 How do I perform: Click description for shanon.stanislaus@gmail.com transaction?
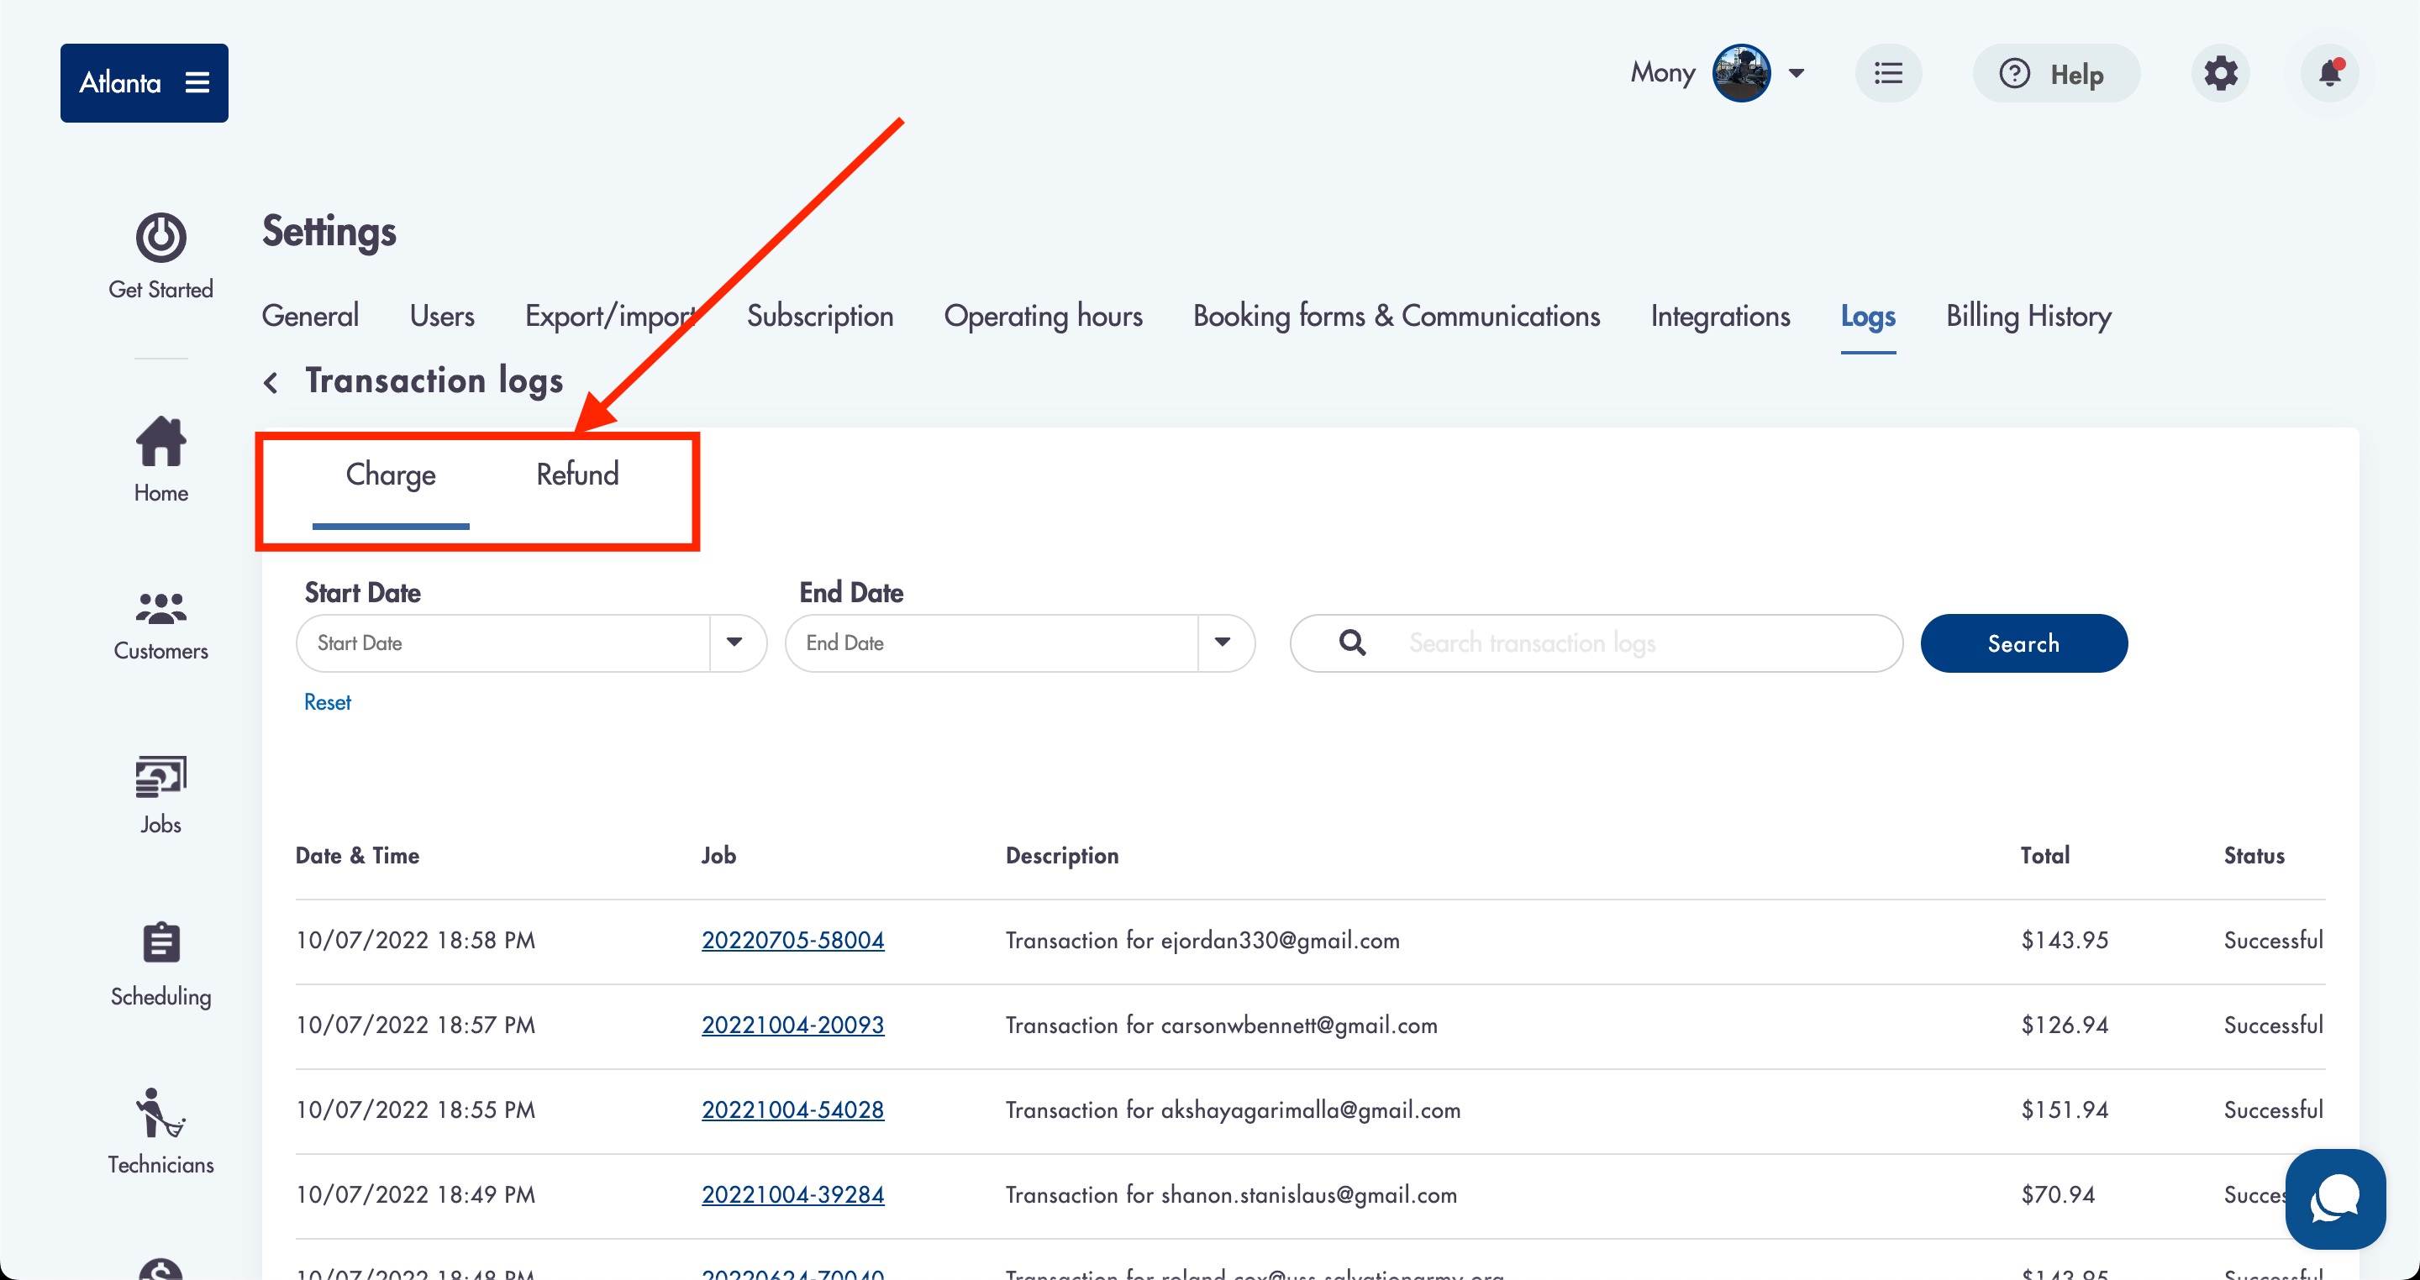tap(1231, 1193)
